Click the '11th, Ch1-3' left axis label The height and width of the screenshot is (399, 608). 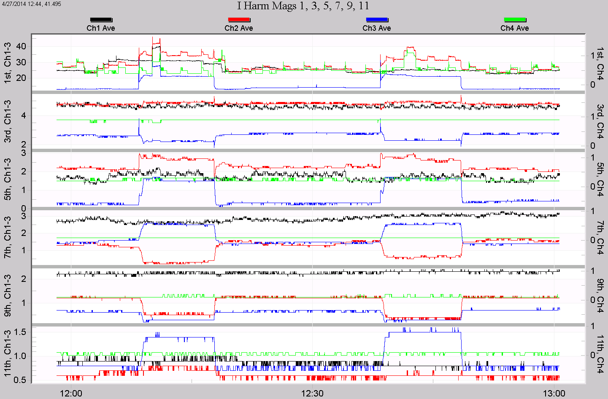coord(8,353)
